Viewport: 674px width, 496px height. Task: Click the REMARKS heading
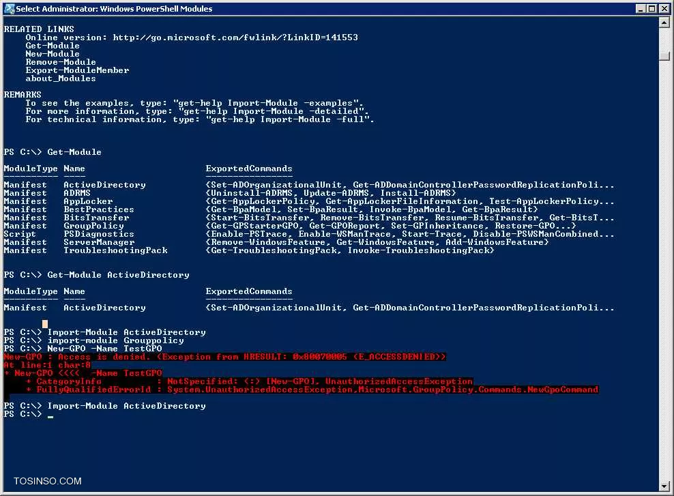tap(23, 95)
